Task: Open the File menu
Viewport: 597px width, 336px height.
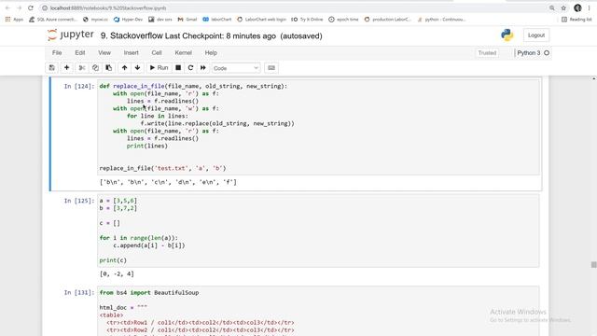Action: pos(57,53)
